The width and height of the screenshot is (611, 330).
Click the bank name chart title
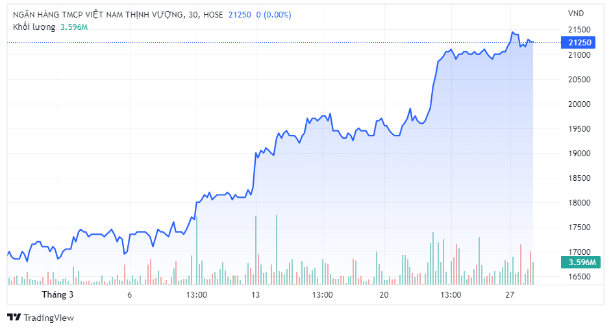pos(98,14)
